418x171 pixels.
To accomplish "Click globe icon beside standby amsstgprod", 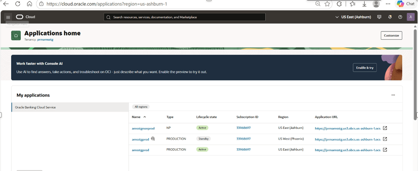I will 153,139.
